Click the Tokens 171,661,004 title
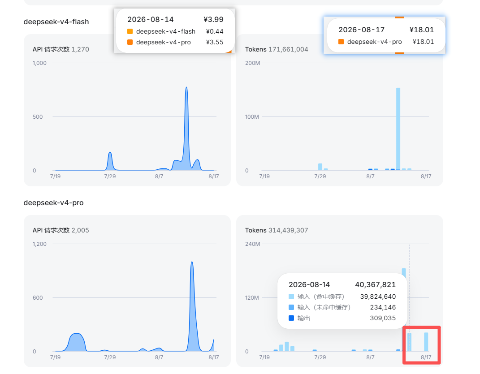 coord(277,49)
